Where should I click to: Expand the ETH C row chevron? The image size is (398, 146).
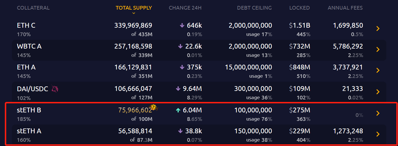click(378, 29)
